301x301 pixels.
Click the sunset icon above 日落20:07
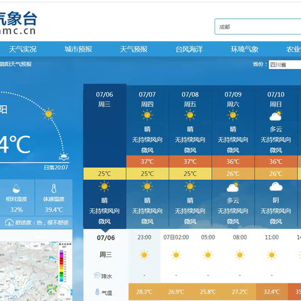pyautogui.click(x=64, y=157)
